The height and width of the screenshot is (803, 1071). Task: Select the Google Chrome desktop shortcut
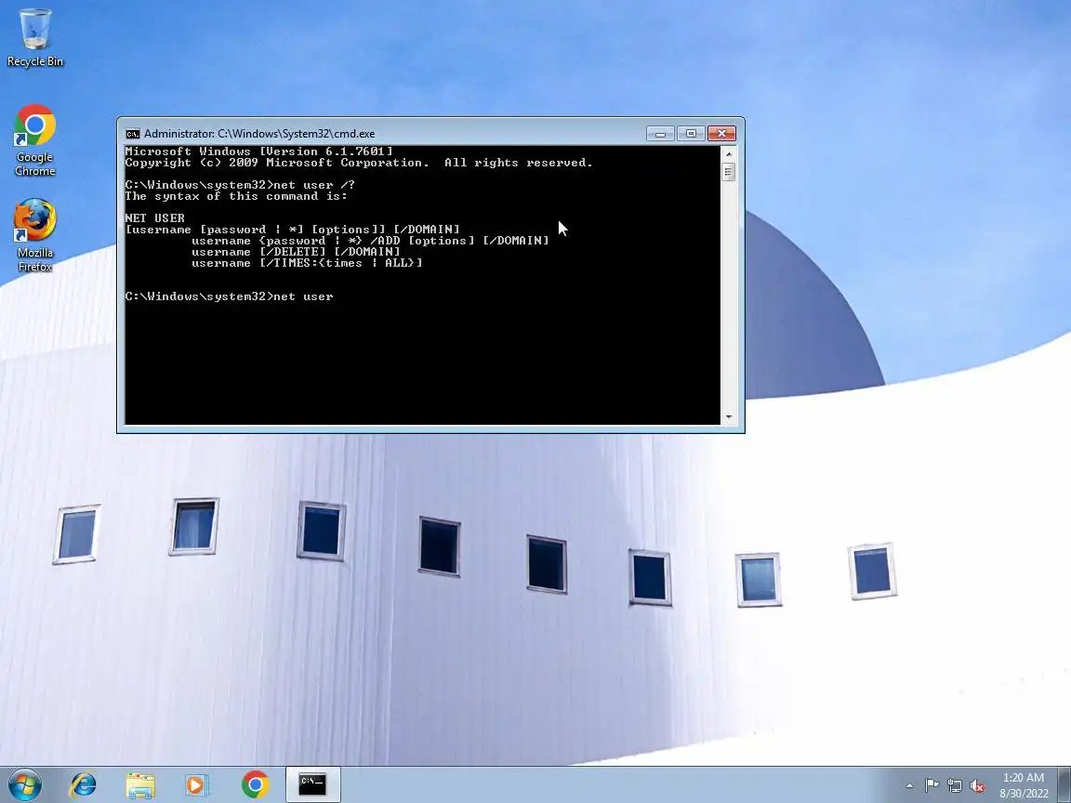pyautogui.click(x=34, y=140)
